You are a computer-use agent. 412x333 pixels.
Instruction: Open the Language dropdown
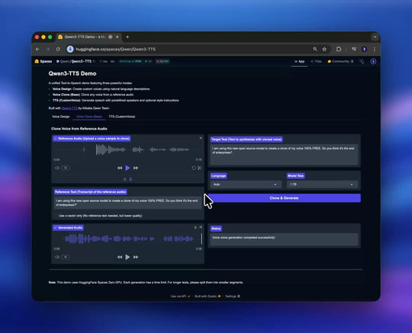(x=246, y=185)
